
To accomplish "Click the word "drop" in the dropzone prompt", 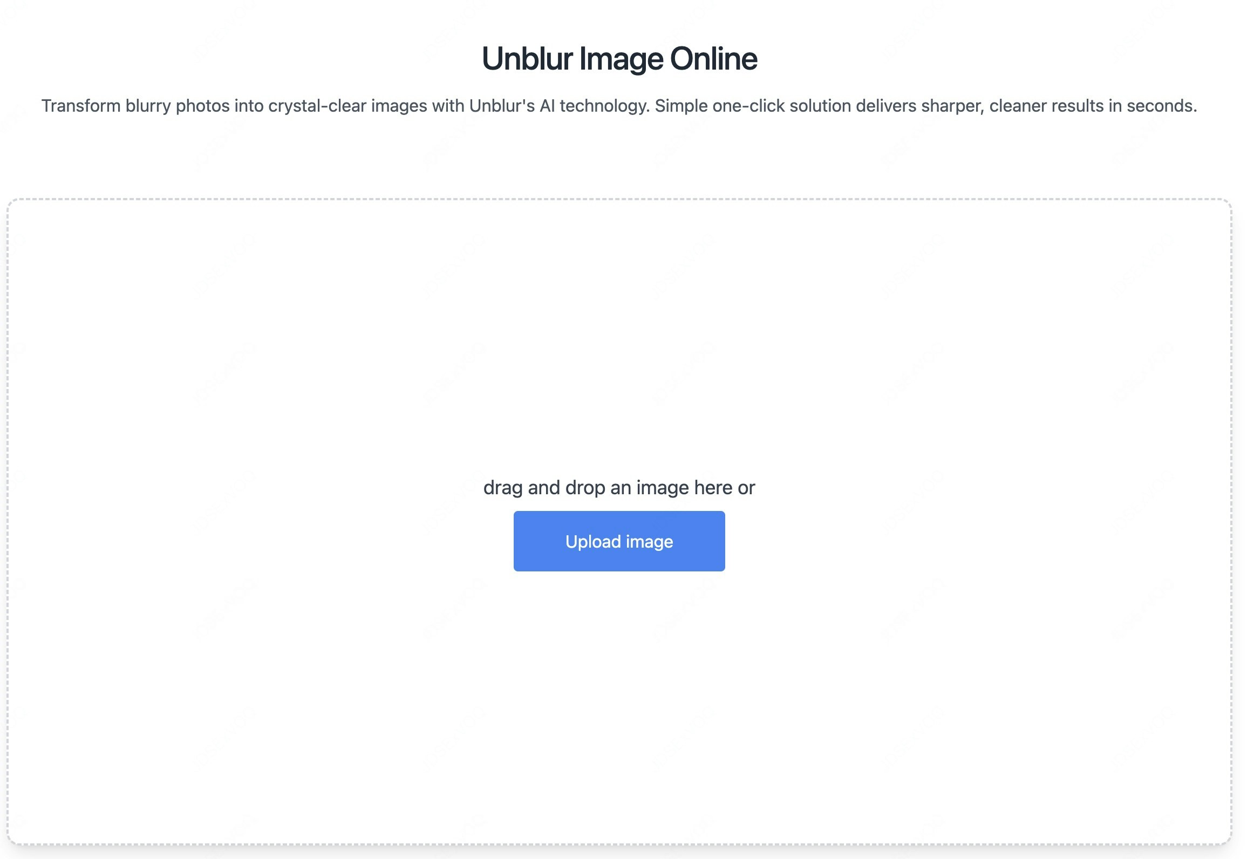I will point(585,488).
